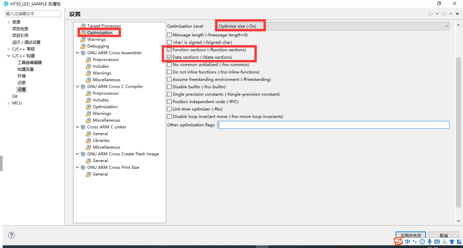The width and height of the screenshot is (463, 248).
Task: Open General under GNU ARM Cross Print Size
Action: (100, 174)
